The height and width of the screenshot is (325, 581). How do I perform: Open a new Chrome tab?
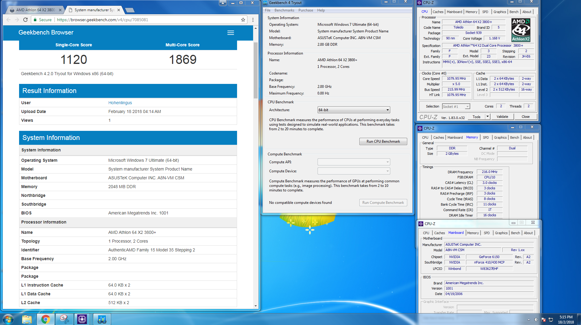pos(130,10)
